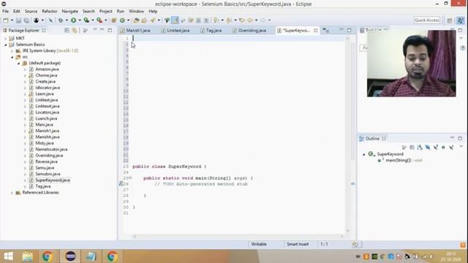468x263 pixels.
Task: Open File Explorer from taskbar
Action: pos(28,256)
